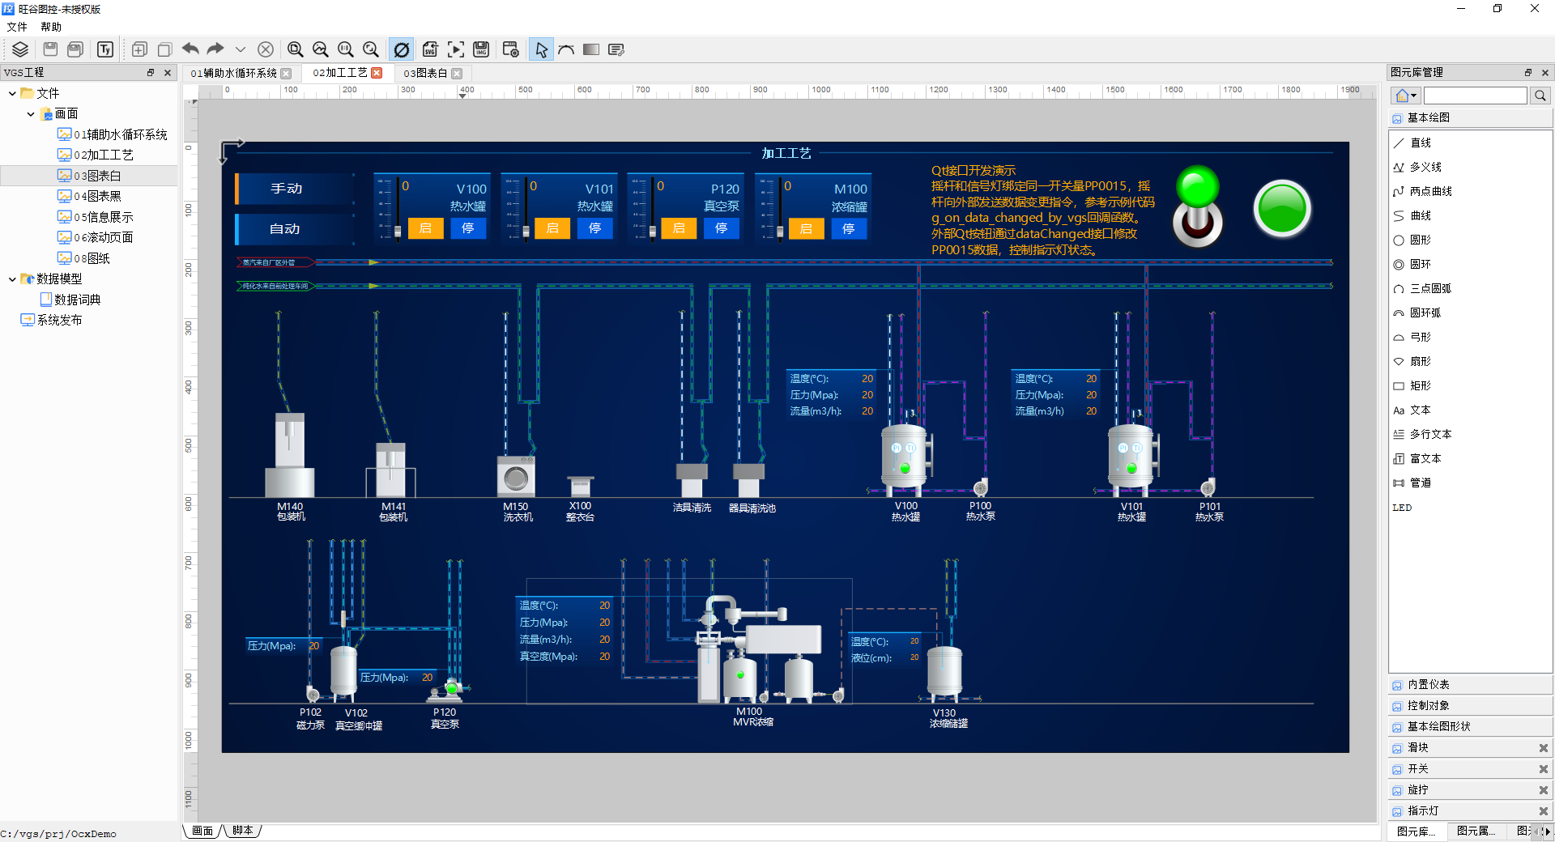Select the arrow pointer tool
This screenshot has width=1555, height=842.
tap(541, 49)
